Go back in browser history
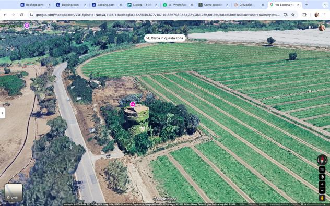The height and width of the screenshot is (206, 330). point(5,15)
